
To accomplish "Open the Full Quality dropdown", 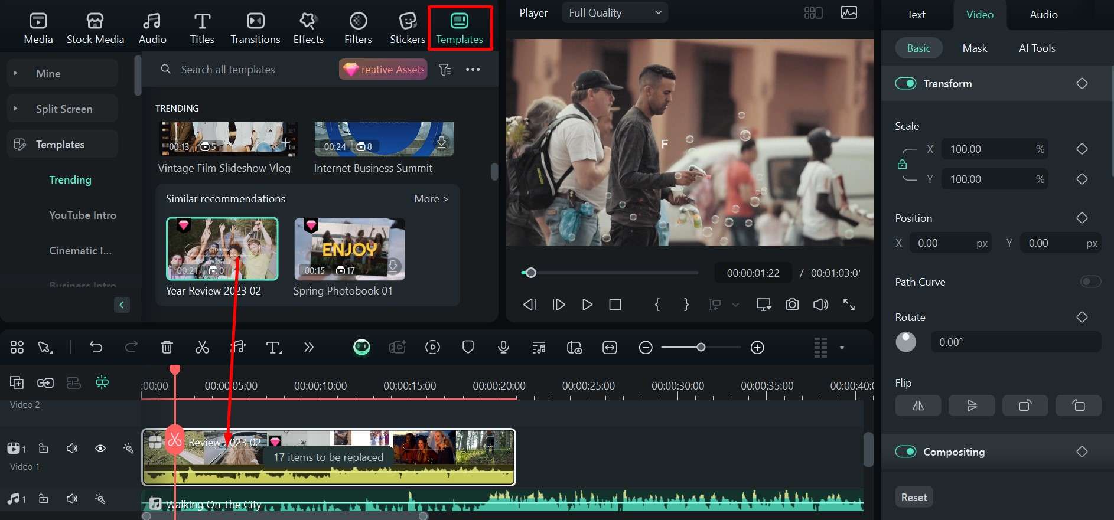I will [x=614, y=12].
